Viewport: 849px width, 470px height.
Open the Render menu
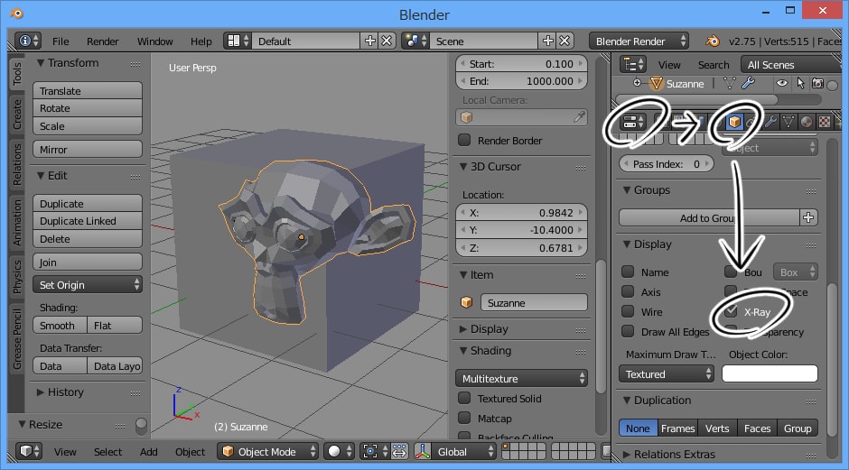102,41
